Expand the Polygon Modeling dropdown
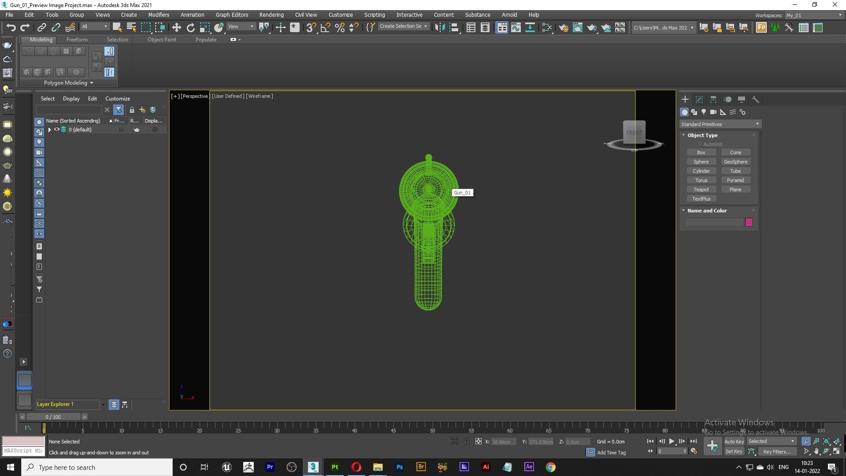The height and width of the screenshot is (476, 846). 68,83
